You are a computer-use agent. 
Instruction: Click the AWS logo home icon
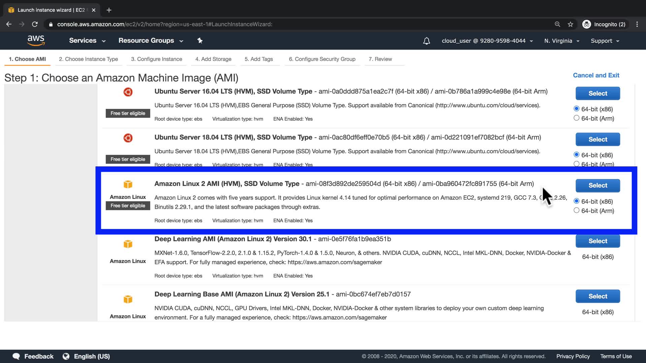point(36,40)
